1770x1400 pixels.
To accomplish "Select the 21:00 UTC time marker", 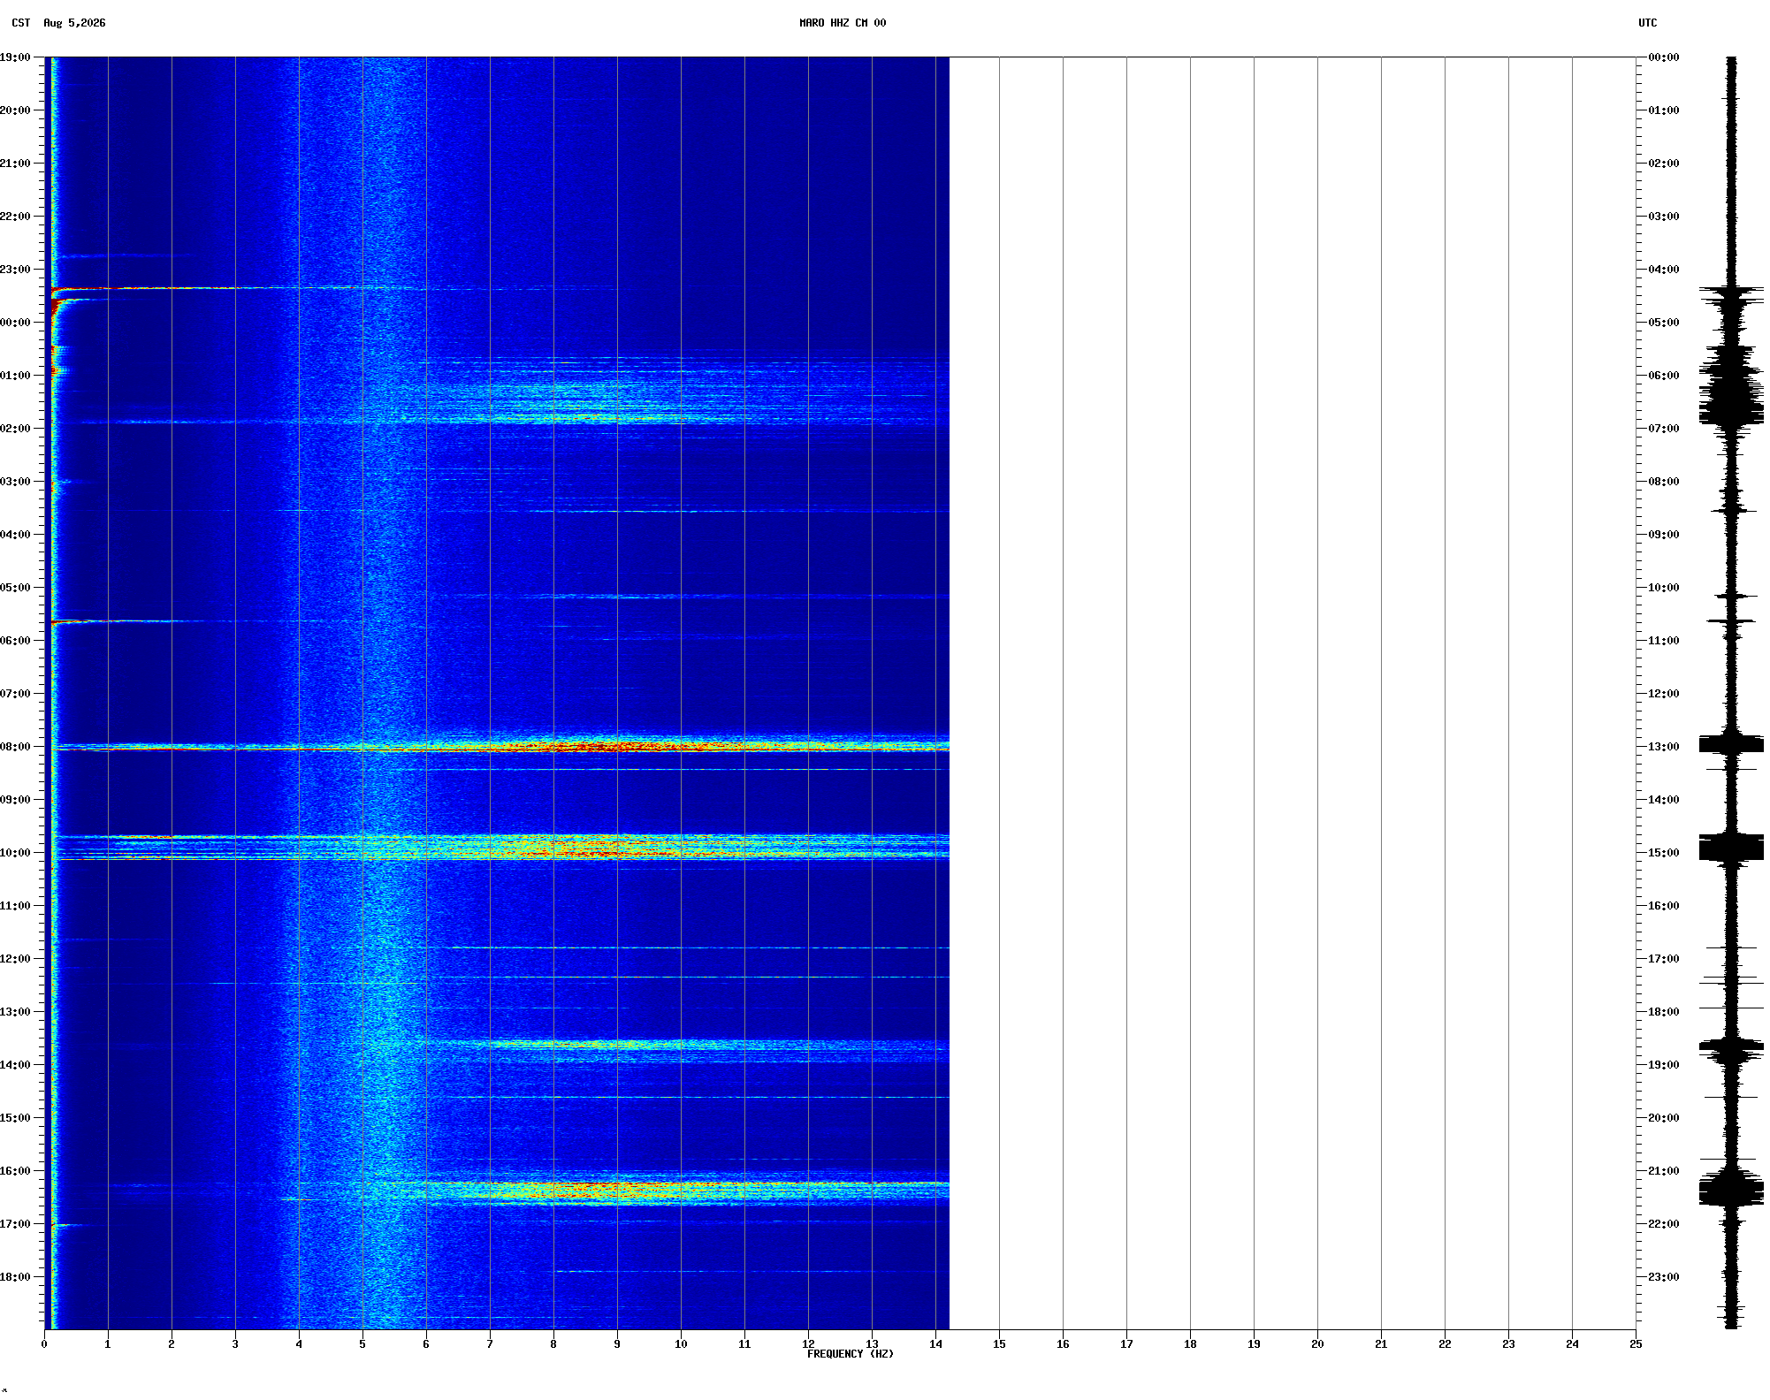I will pyautogui.click(x=1664, y=1171).
